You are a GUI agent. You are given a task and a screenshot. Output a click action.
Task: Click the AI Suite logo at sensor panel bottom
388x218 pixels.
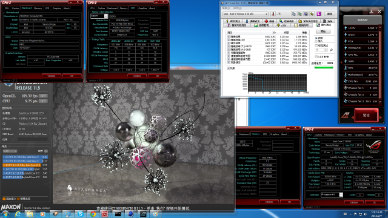pos(346,115)
